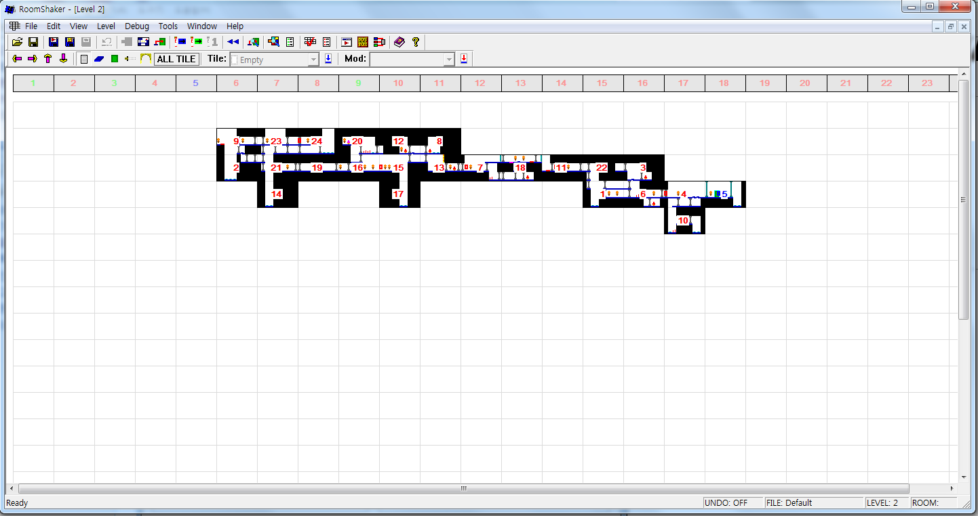Viewport: 978px width, 516px height.
Task: Click the horizontal scrollbar at the bottom
Action: coord(464,488)
